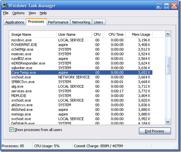Open the Help menu
The height and width of the screenshot is (152, 181).
point(43,13)
